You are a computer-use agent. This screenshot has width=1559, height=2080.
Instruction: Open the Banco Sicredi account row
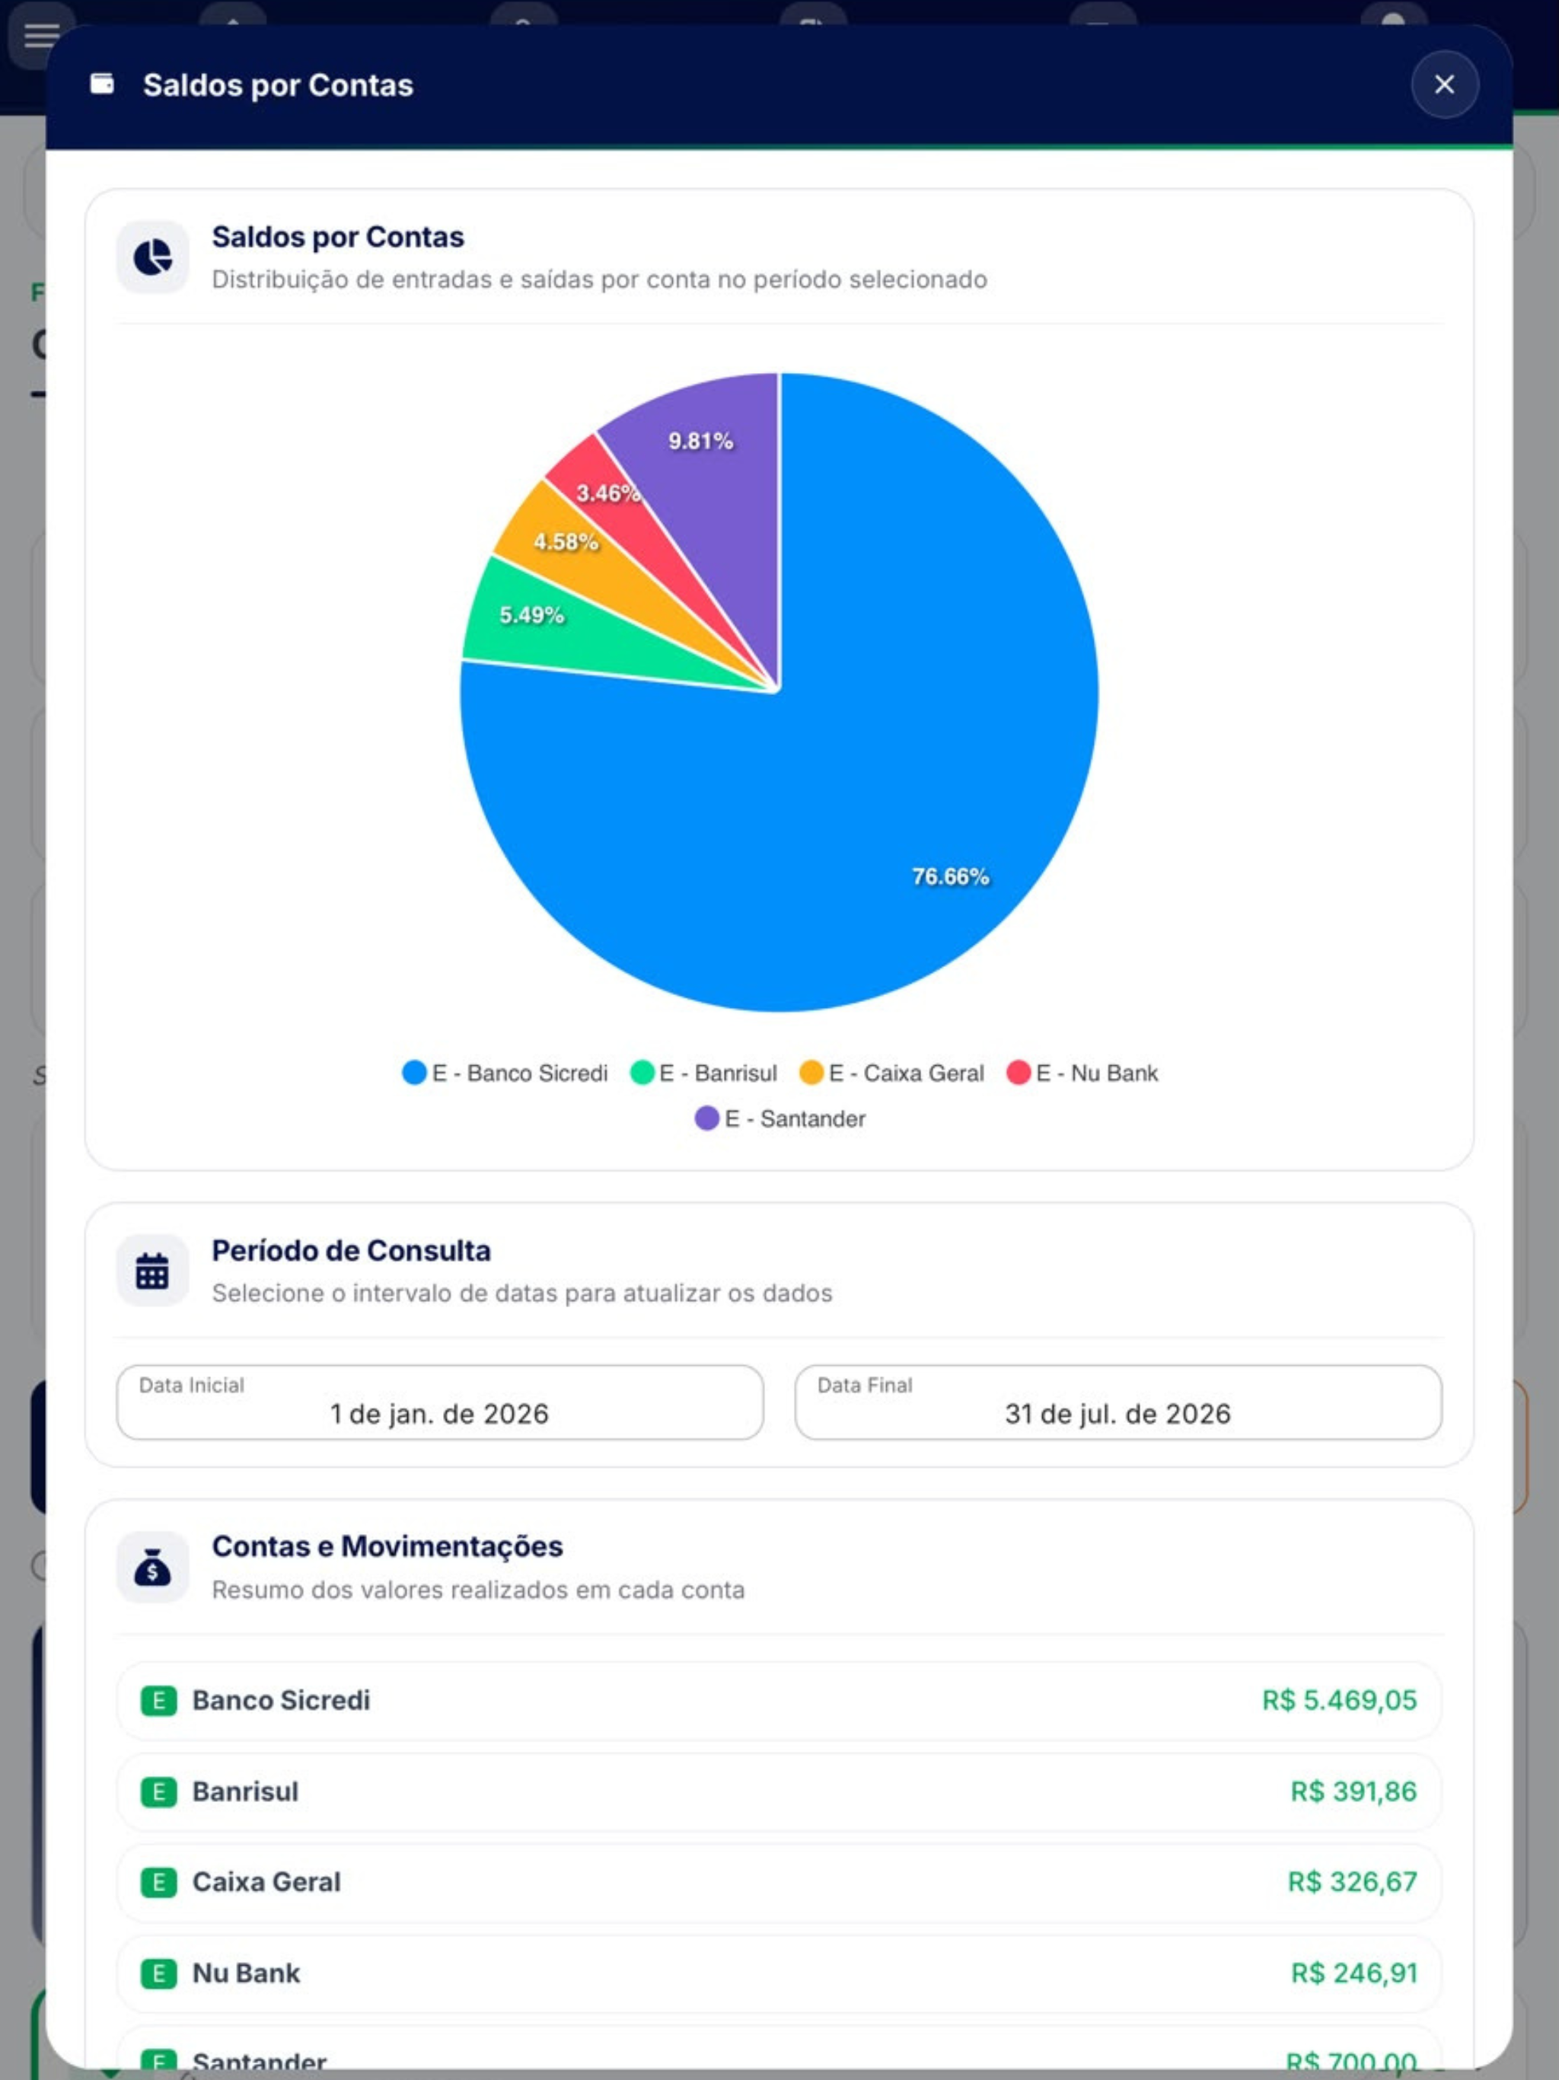coord(779,1700)
